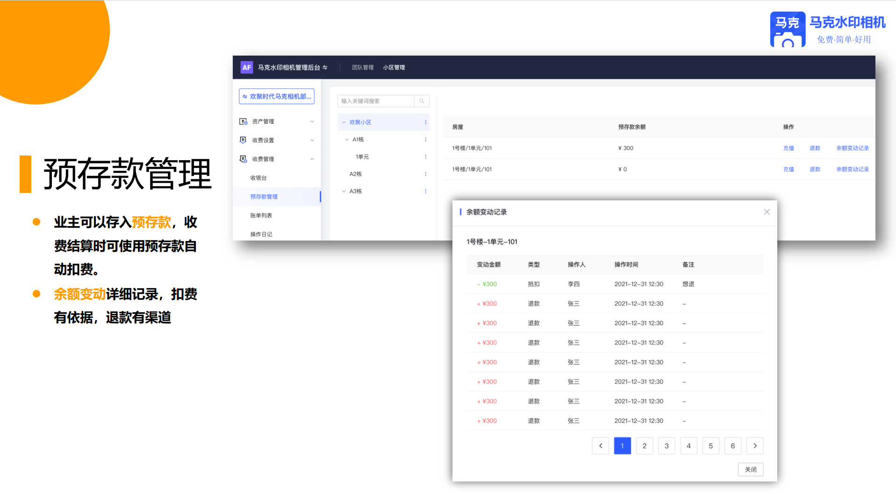Open 操作日记 in the sidebar
Image resolution: width=896 pixels, height=503 pixels.
[261, 234]
